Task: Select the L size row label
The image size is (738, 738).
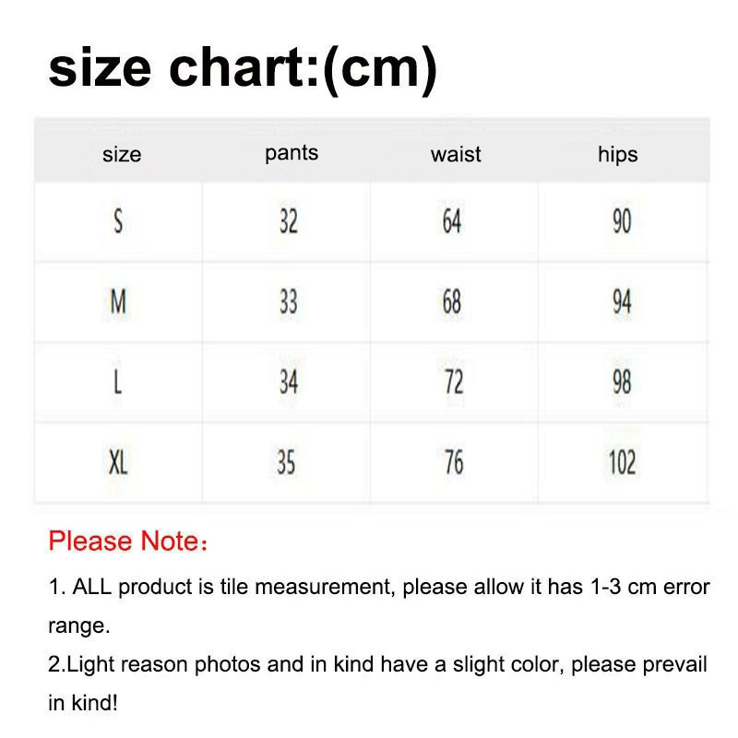Action: 118,382
